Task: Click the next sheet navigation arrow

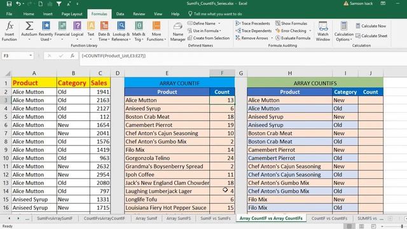Action: click(x=18, y=218)
